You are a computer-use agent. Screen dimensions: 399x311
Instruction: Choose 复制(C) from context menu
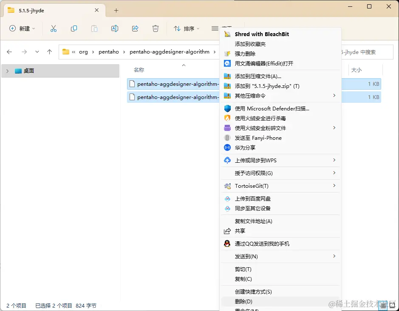(x=280, y=279)
